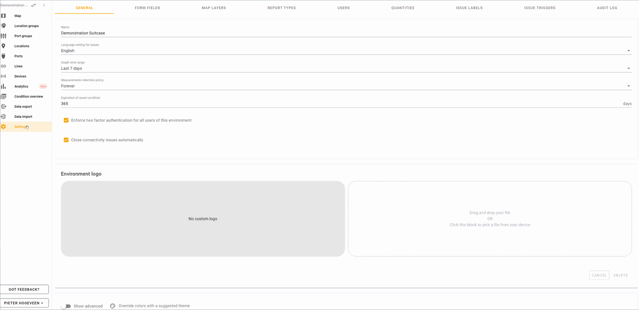The image size is (639, 310).
Task: Open Analytics bar chart icon
Action: 3,86
